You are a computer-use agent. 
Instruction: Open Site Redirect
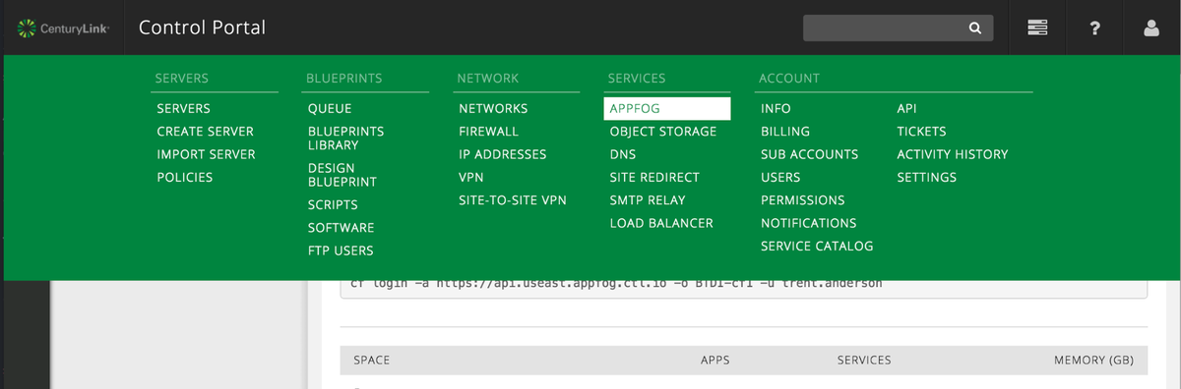654,178
